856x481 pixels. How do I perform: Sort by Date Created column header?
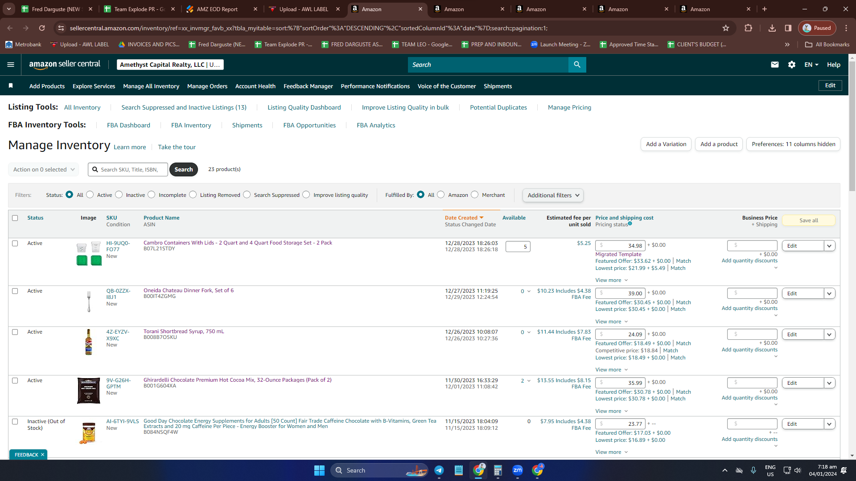(464, 218)
